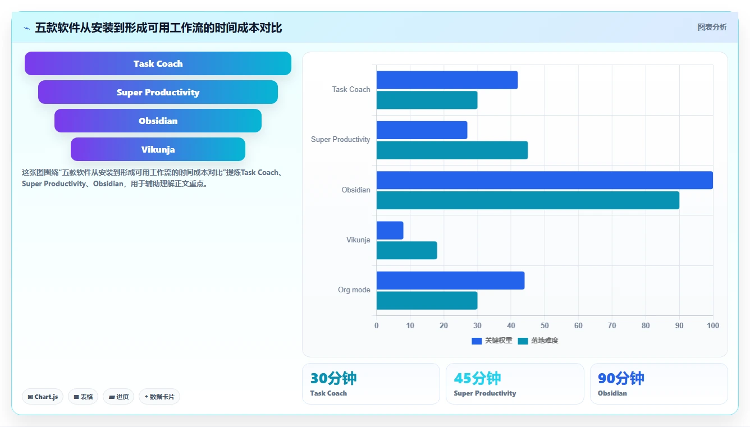
Task: Open the Chart.js tag
Action: 43,397
